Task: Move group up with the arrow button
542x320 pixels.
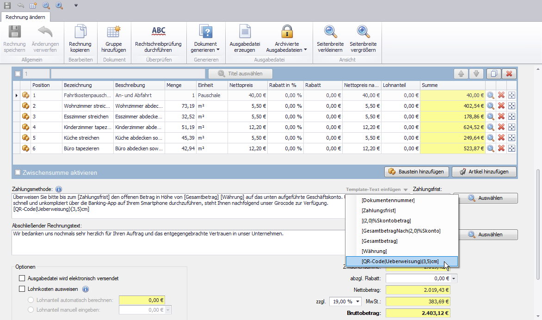Action: 461,74
